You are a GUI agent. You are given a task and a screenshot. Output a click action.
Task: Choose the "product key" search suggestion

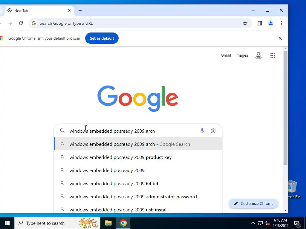click(138, 157)
